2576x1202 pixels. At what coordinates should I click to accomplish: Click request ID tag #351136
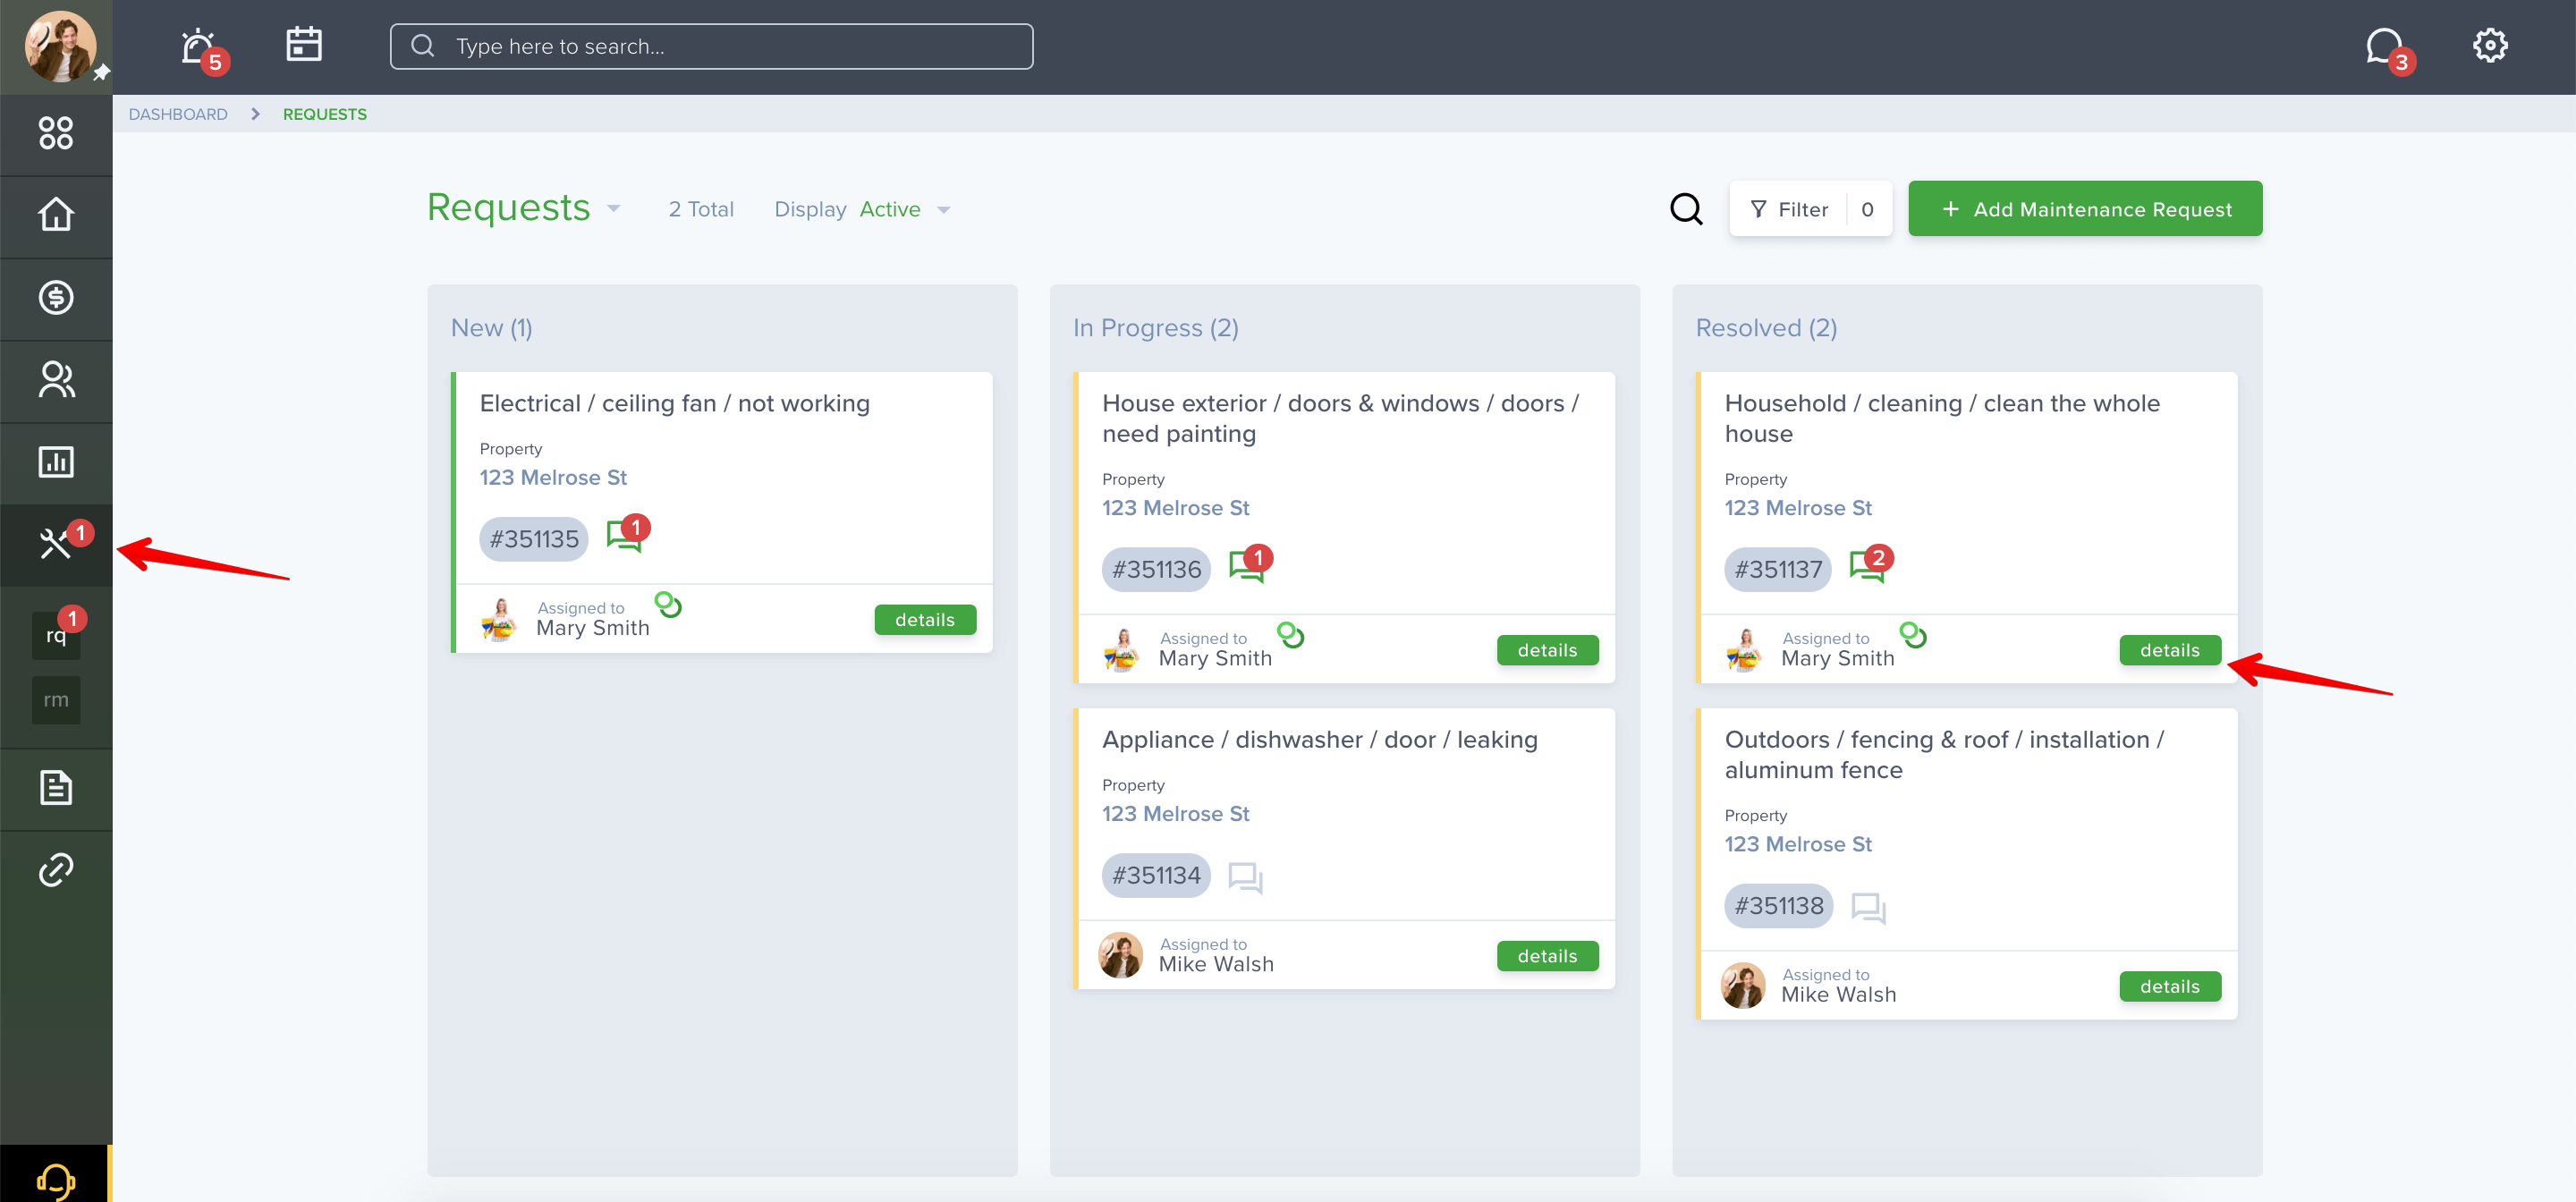coord(1157,570)
